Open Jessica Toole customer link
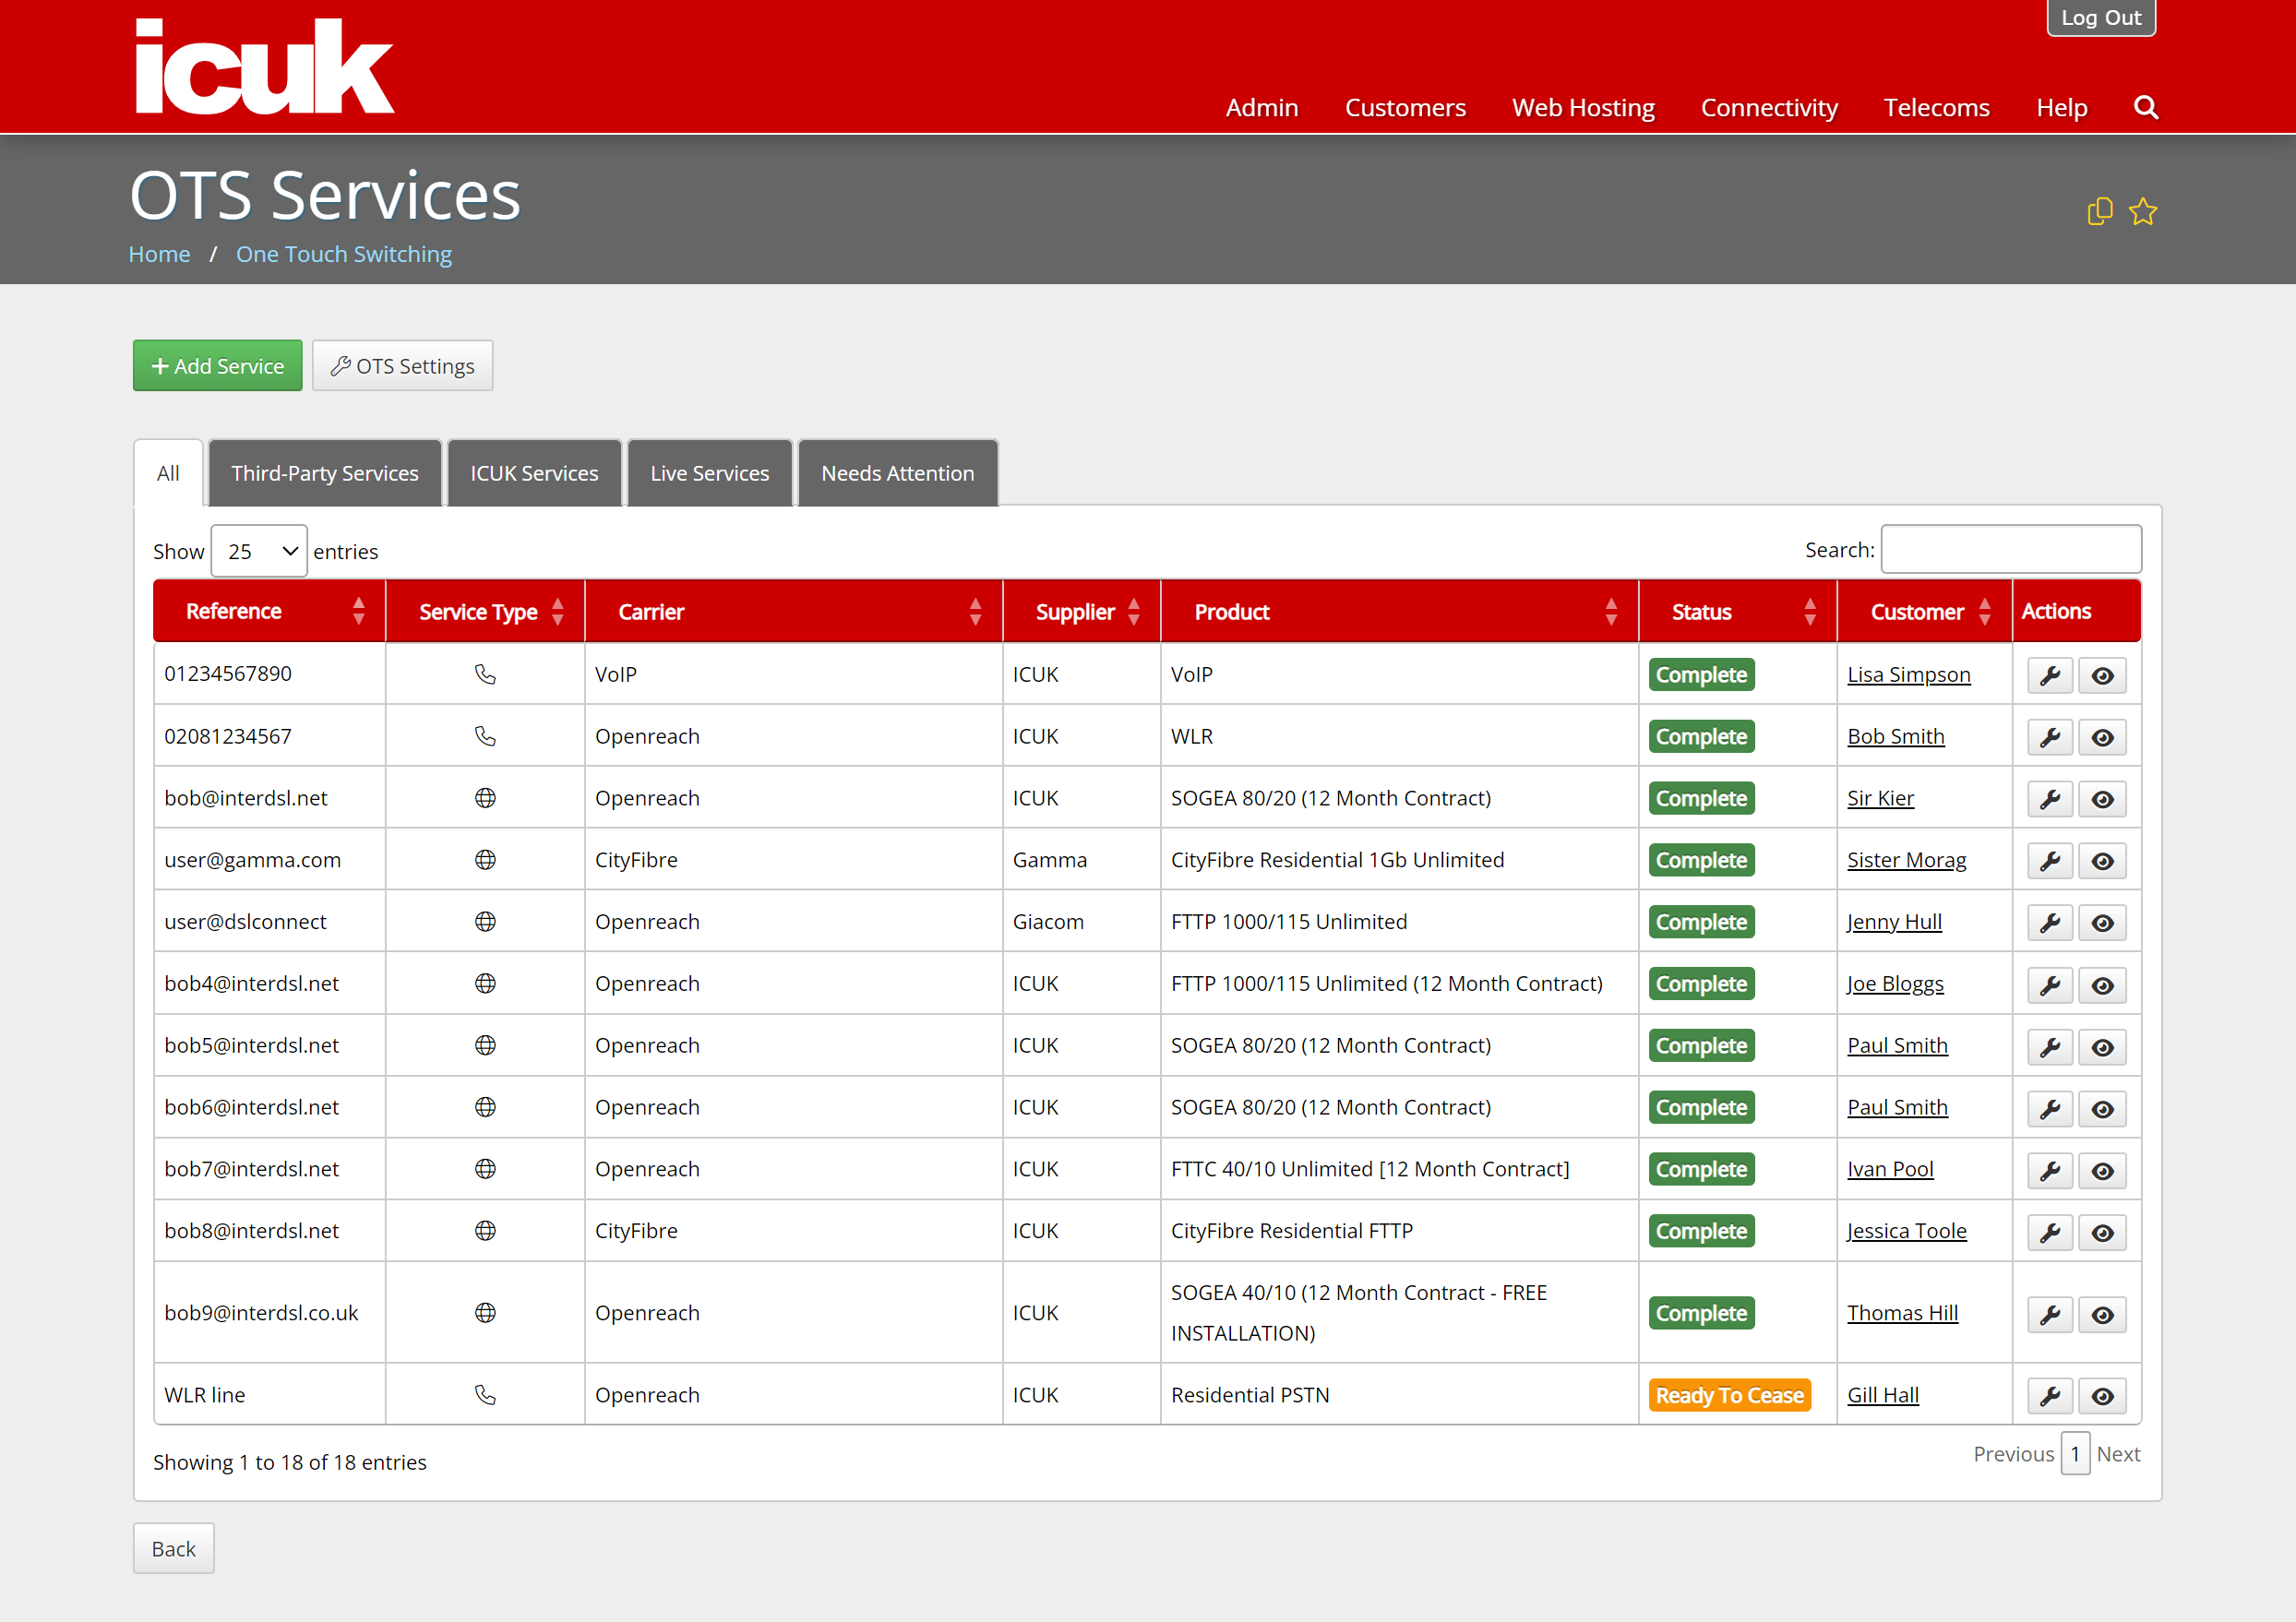The height and width of the screenshot is (1622, 2296). coord(1907,1231)
